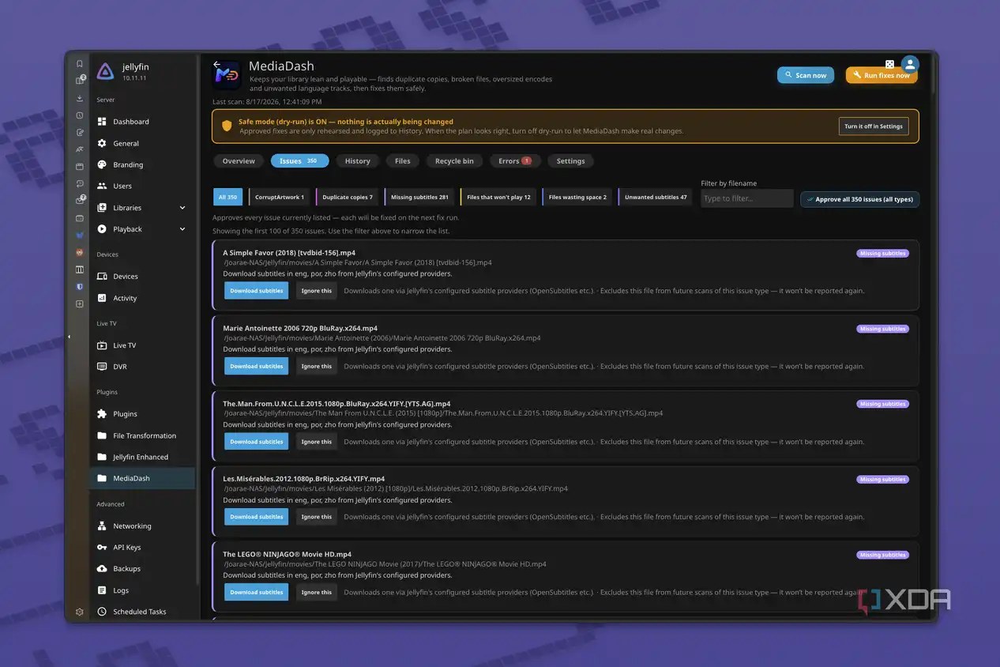1000x667 pixels.
Task: Click the dice icon next to profile avatar
Action: click(x=889, y=64)
